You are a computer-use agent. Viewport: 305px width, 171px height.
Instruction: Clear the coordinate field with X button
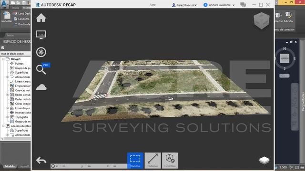(53, 166)
